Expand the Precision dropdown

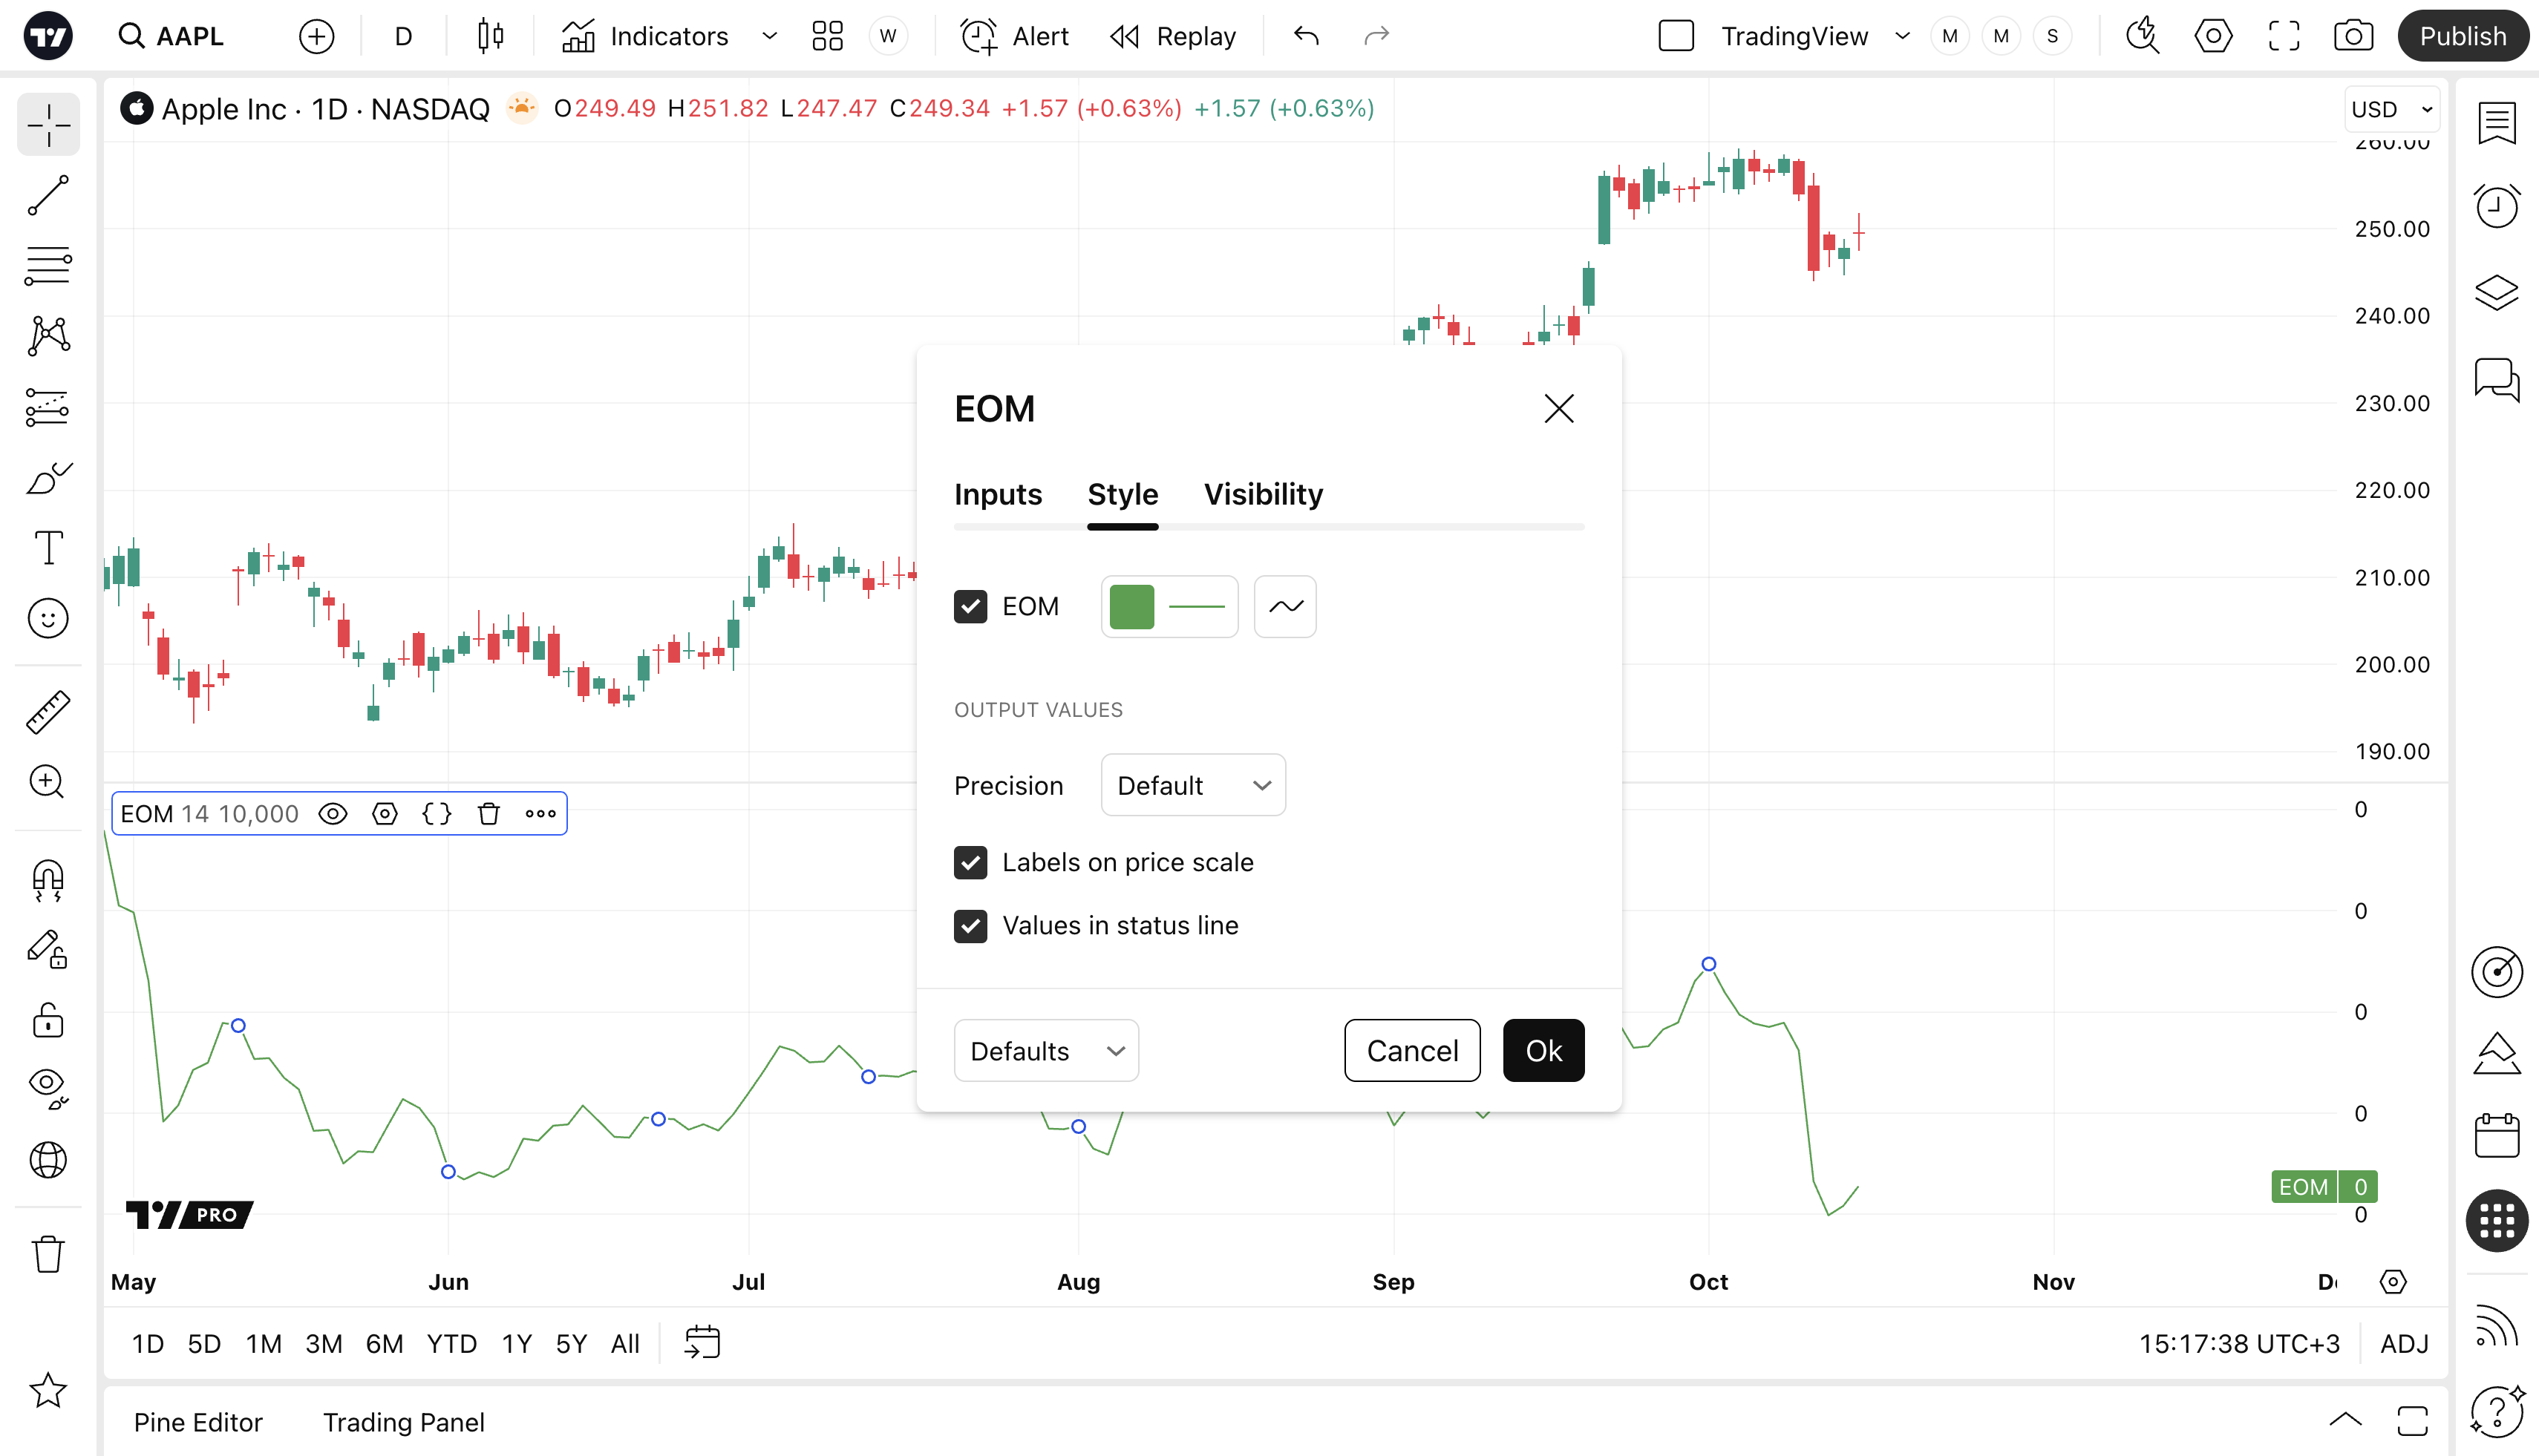click(x=1192, y=786)
